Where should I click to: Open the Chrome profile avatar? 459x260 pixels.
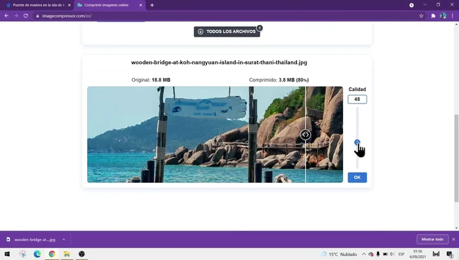443,16
